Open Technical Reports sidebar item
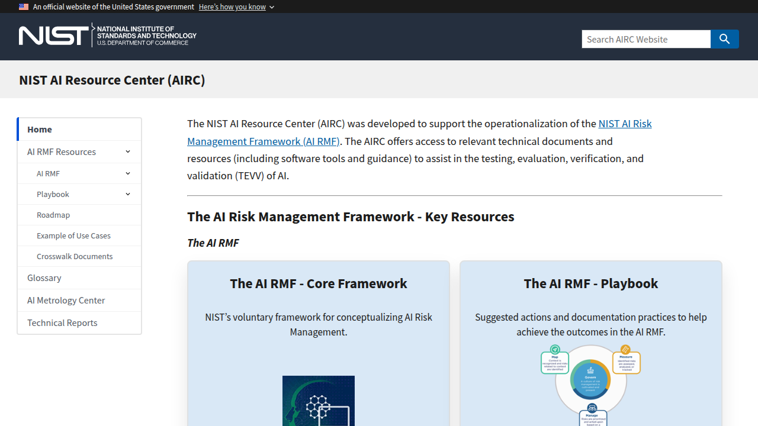This screenshot has width=758, height=426. pos(79,322)
